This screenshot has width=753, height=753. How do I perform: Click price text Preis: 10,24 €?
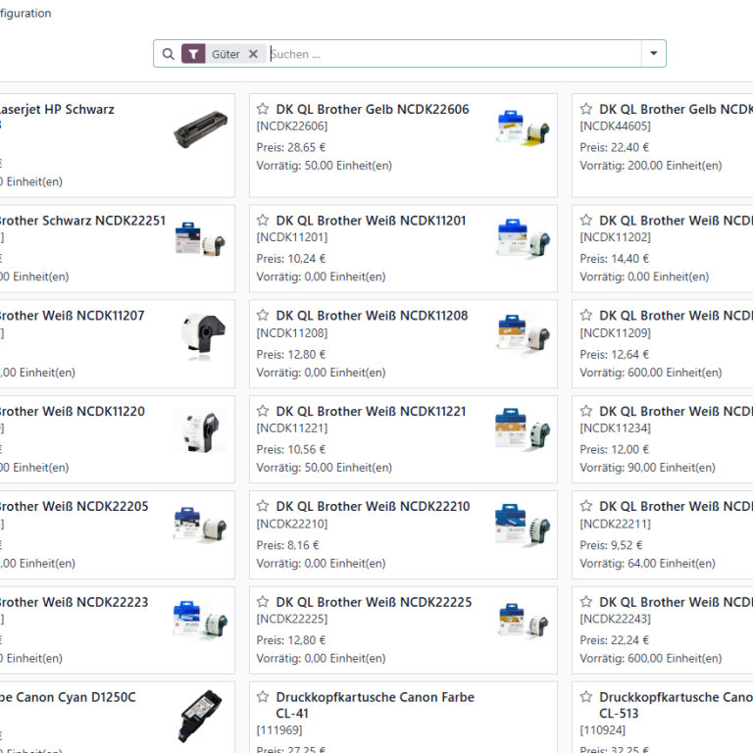(290, 259)
